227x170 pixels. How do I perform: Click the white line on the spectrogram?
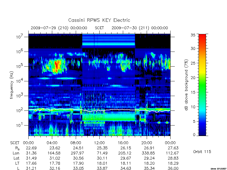point(99,110)
